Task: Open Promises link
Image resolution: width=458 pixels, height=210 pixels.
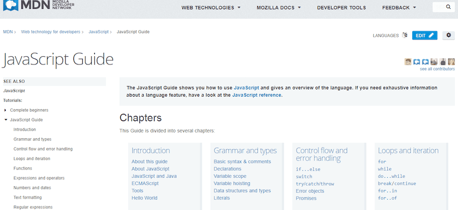Action: (306, 199)
